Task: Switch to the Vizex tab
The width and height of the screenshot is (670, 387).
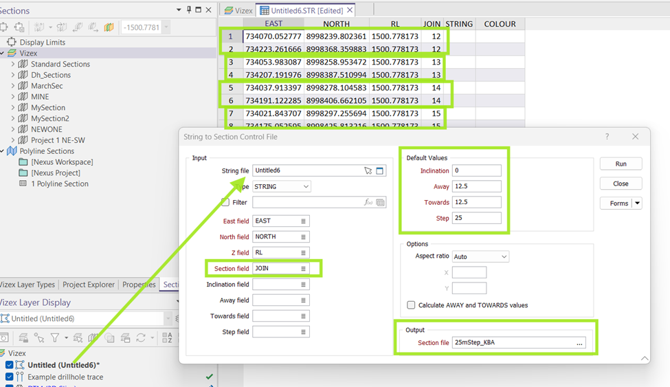Action: (x=238, y=10)
